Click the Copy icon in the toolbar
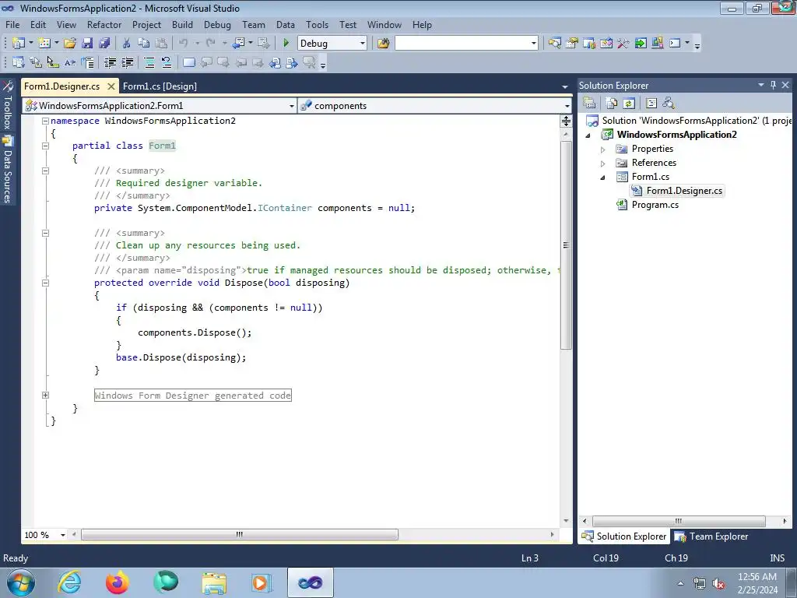 [x=144, y=44]
